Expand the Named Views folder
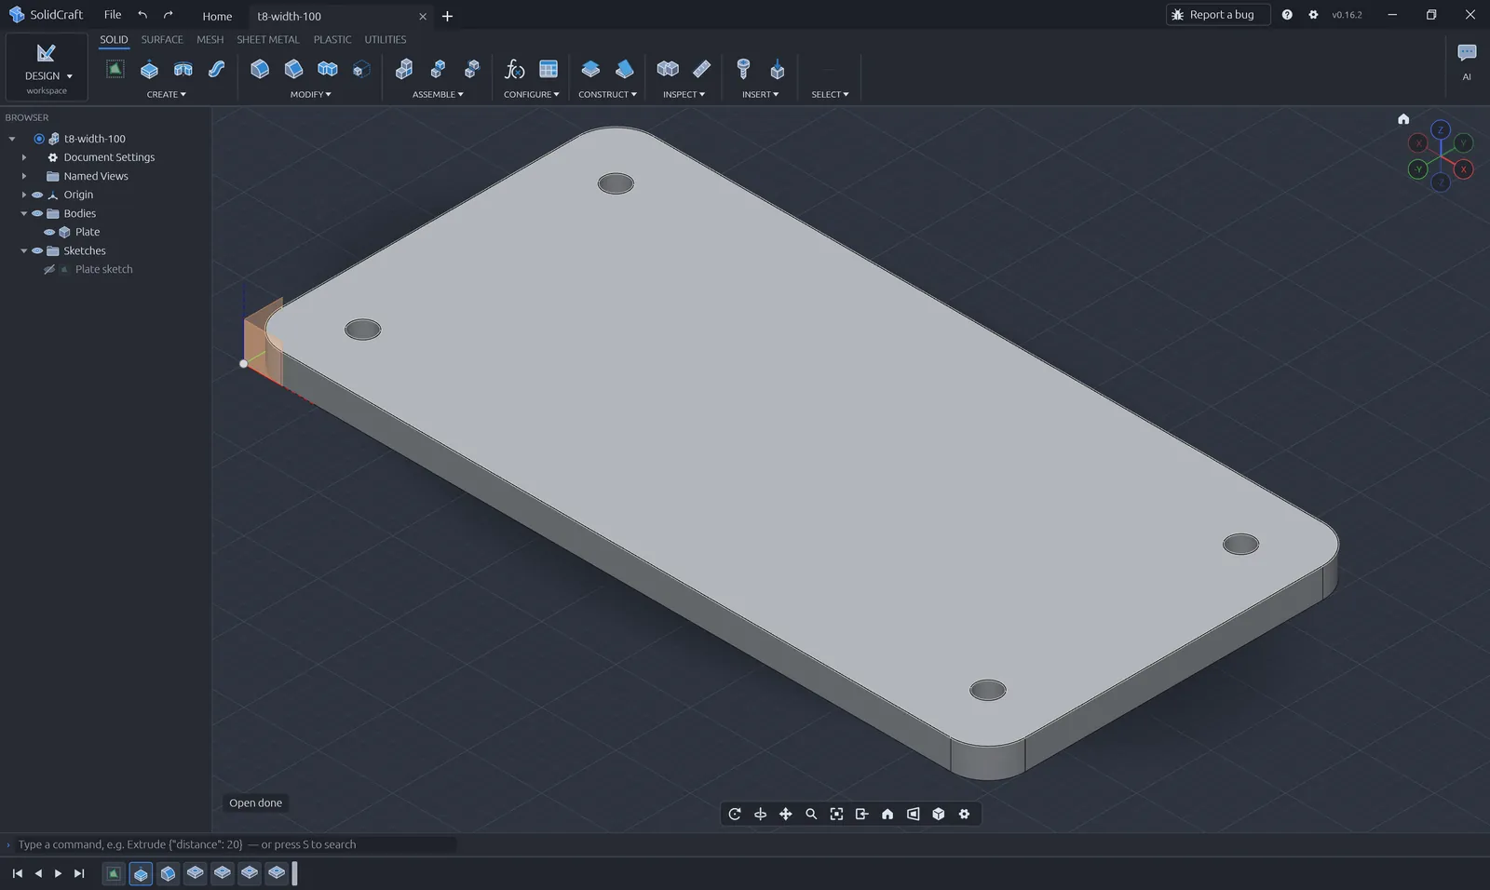Screen dimensions: 1490x890 click(x=24, y=176)
